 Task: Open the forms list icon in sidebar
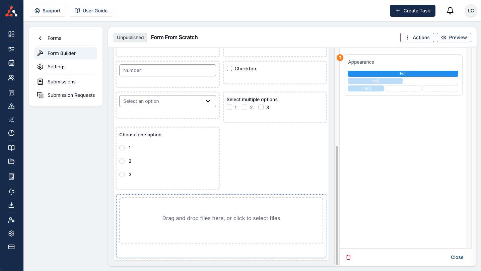point(11,93)
